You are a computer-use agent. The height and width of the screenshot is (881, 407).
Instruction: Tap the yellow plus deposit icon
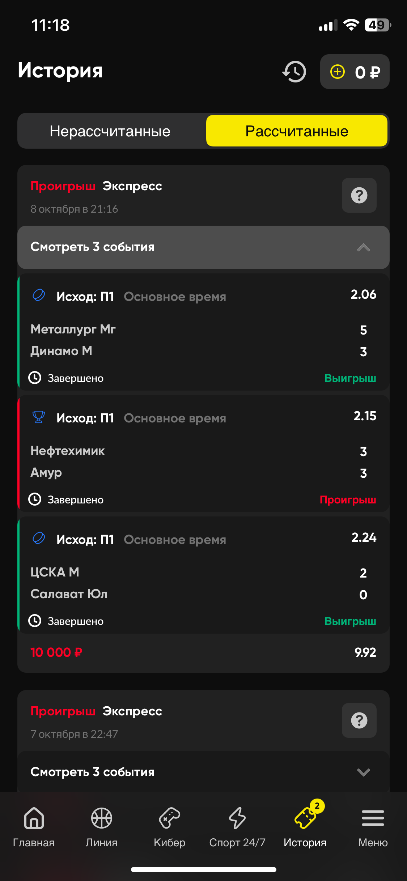click(x=338, y=72)
